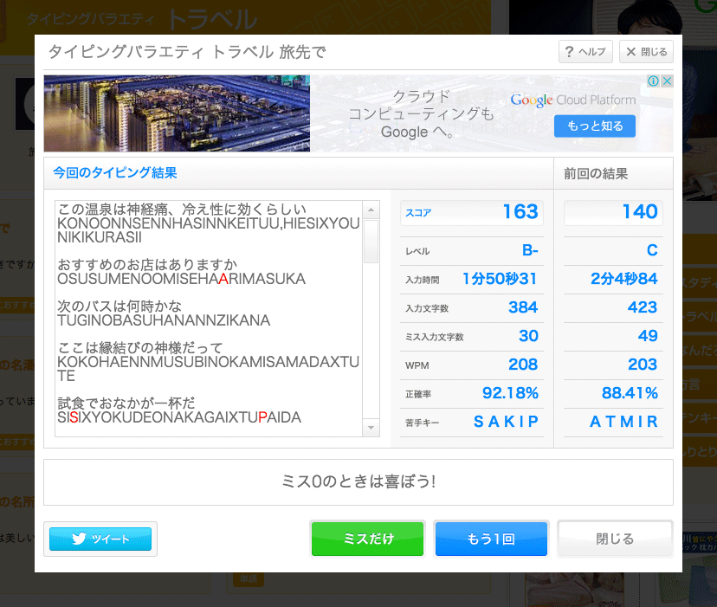
Task: Click the scroll up arrow of the results list
Action: coord(371,210)
